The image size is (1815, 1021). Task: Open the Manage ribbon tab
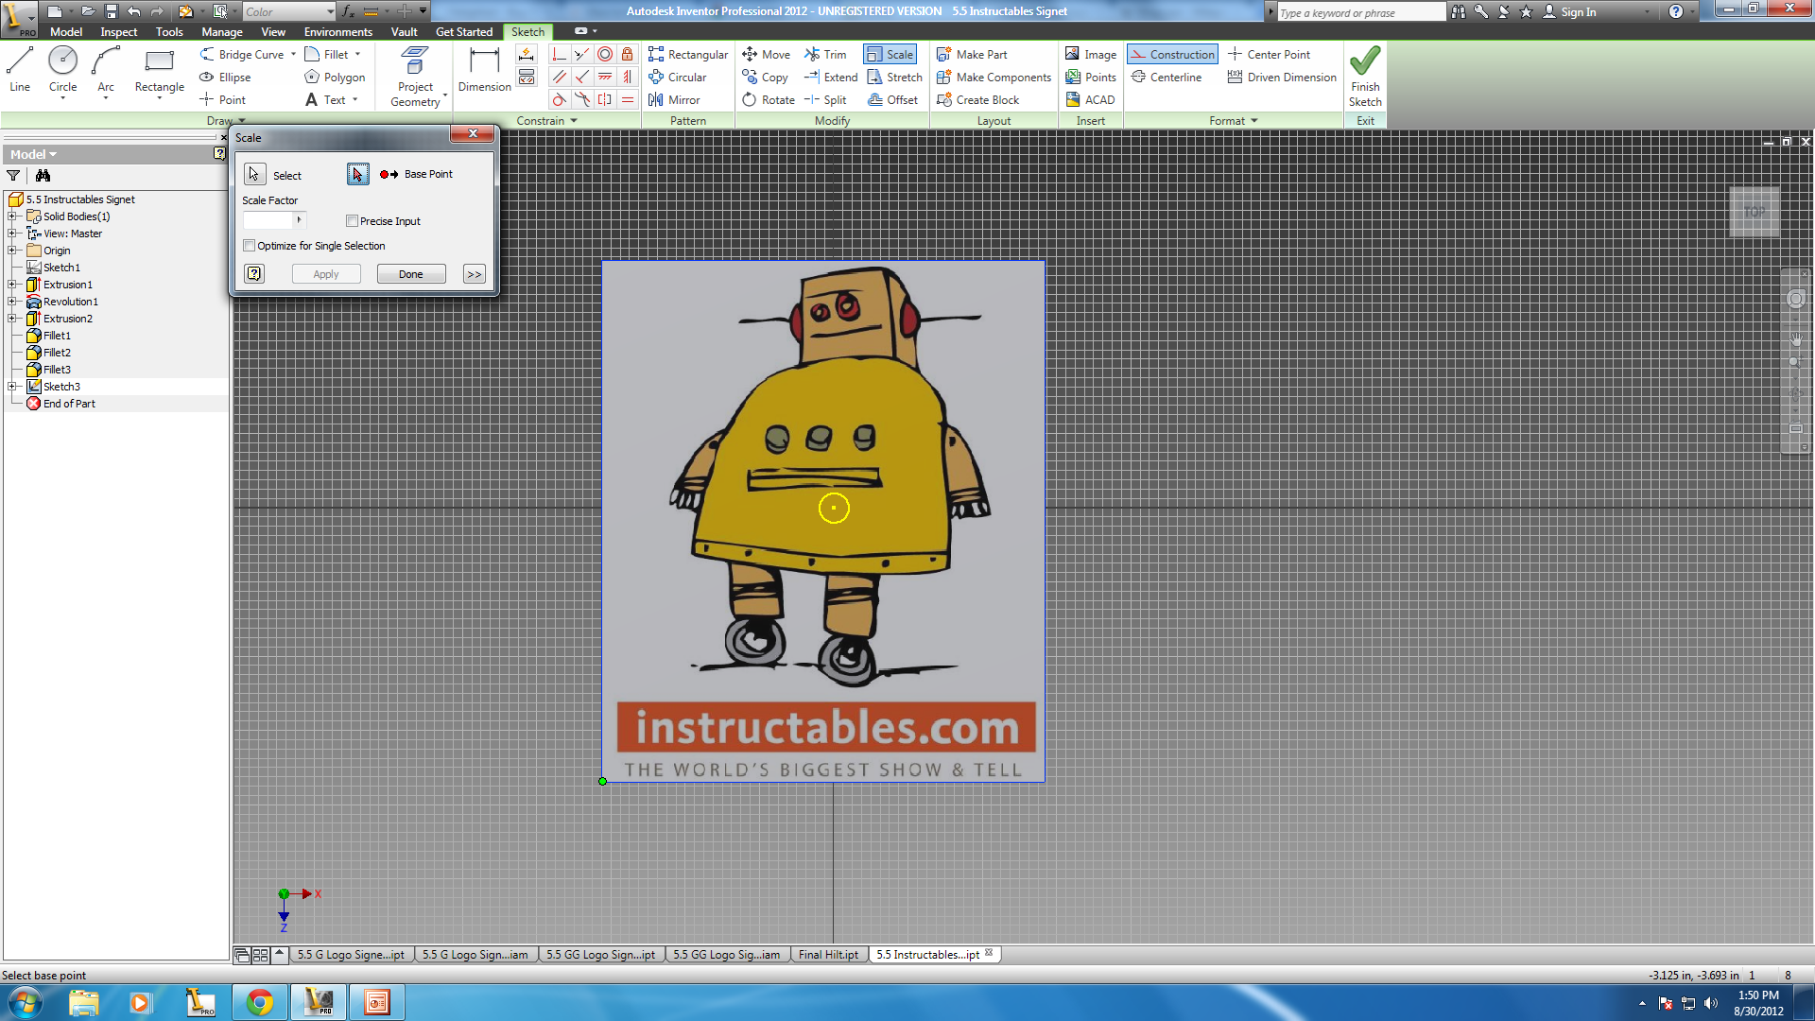tap(222, 31)
